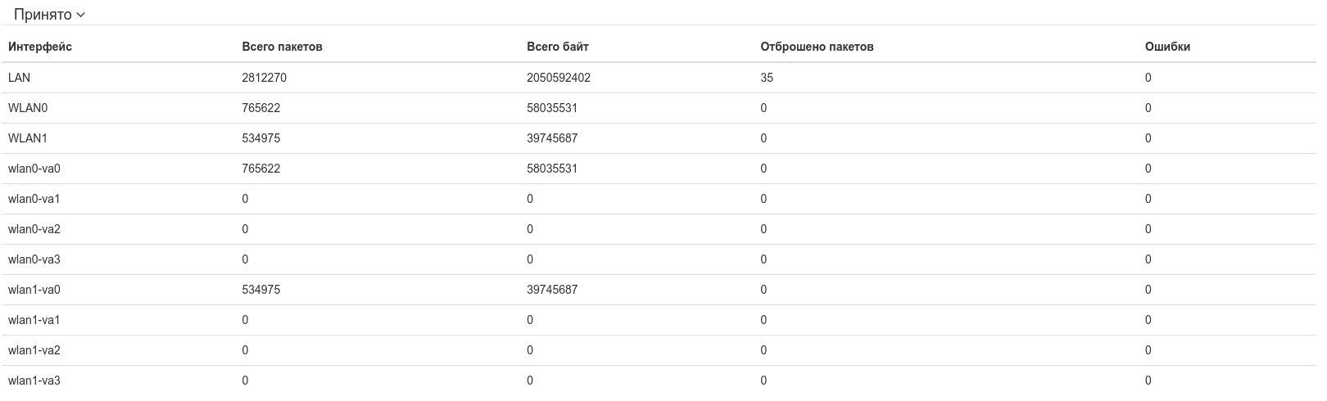Screen dimensions: 1327x401
Task: Click the Всего байт column header
Action: pyautogui.click(x=557, y=47)
